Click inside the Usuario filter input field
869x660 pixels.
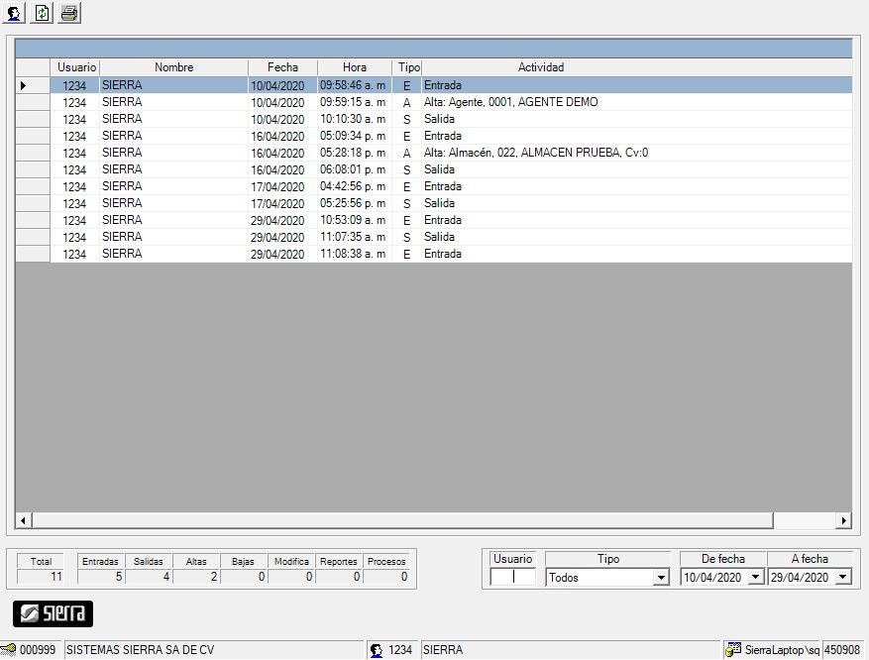512,578
